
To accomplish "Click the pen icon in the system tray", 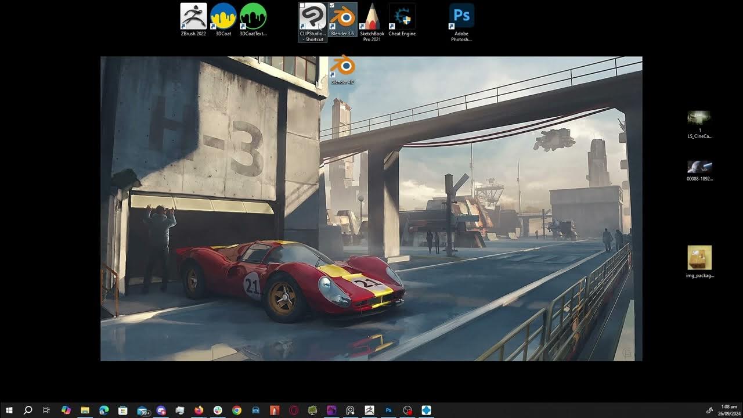I will pyautogui.click(x=710, y=410).
